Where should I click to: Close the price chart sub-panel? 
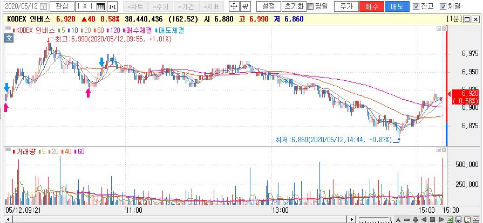(444, 29)
